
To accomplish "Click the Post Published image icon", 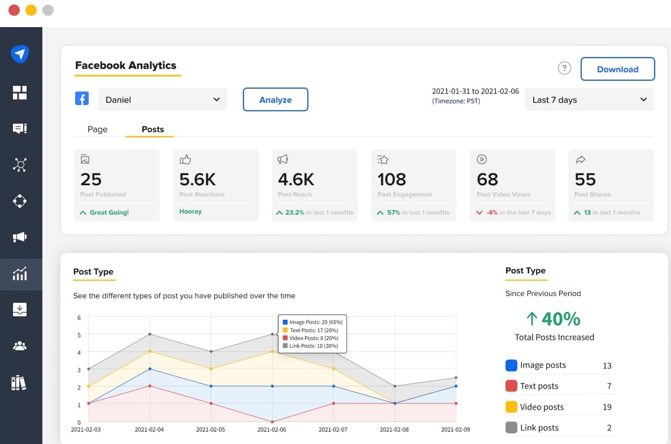I will 85,159.
